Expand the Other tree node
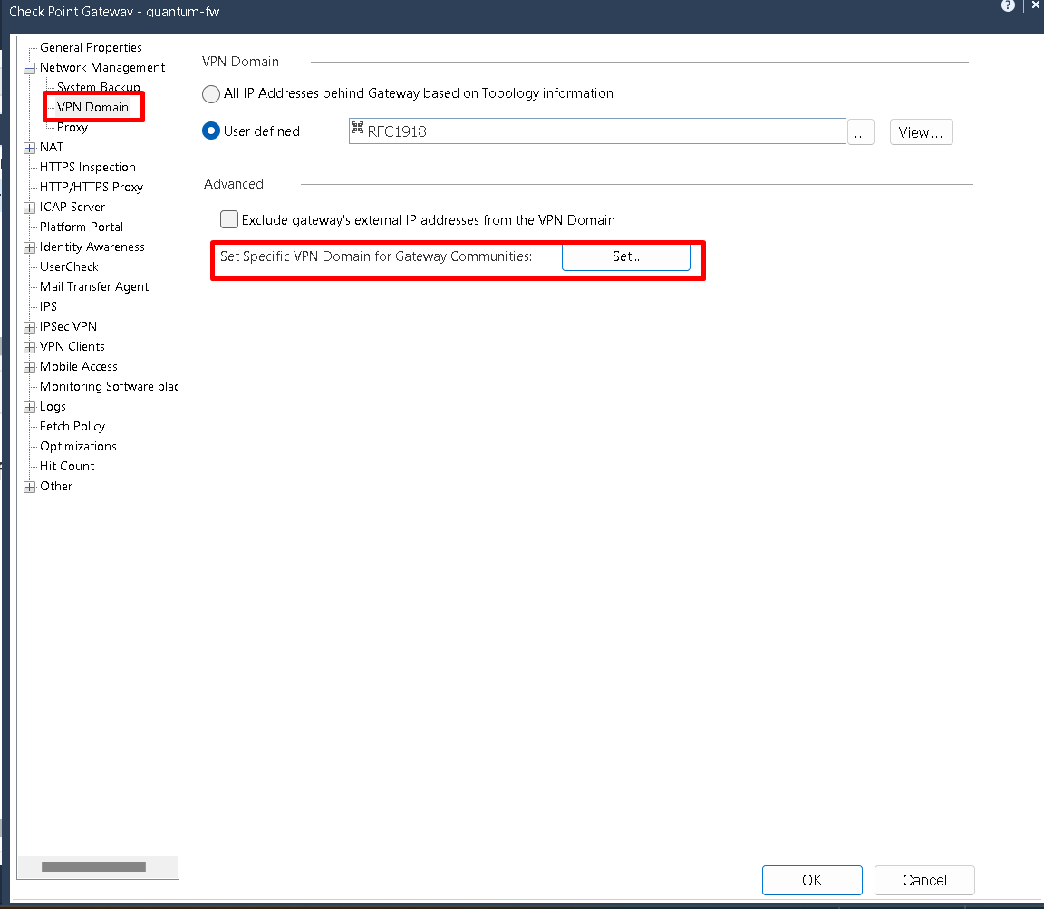The image size is (1044, 909). [29, 487]
